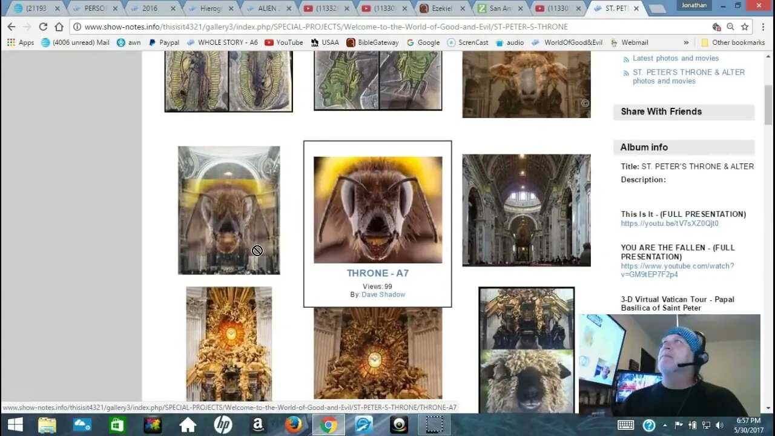775x436 pixels.
Task: Open the audio bookmark
Action: click(x=510, y=42)
